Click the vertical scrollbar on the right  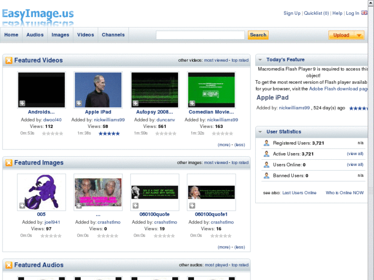click(x=371, y=140)
